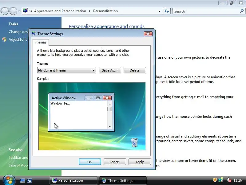
Task: Apply the theme changes
Action: pyautogui.click(x=140, y=162)
